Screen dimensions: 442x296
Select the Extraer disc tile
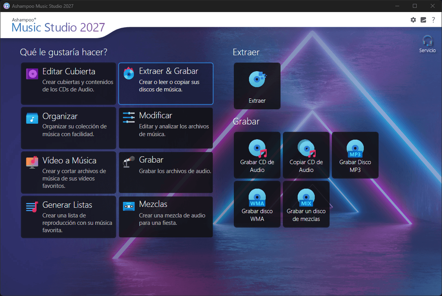[x=257, y=86]
